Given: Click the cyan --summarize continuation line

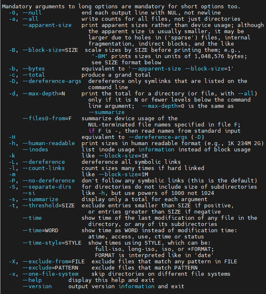Looking at the screenshot, I should (x=106, y=112).
